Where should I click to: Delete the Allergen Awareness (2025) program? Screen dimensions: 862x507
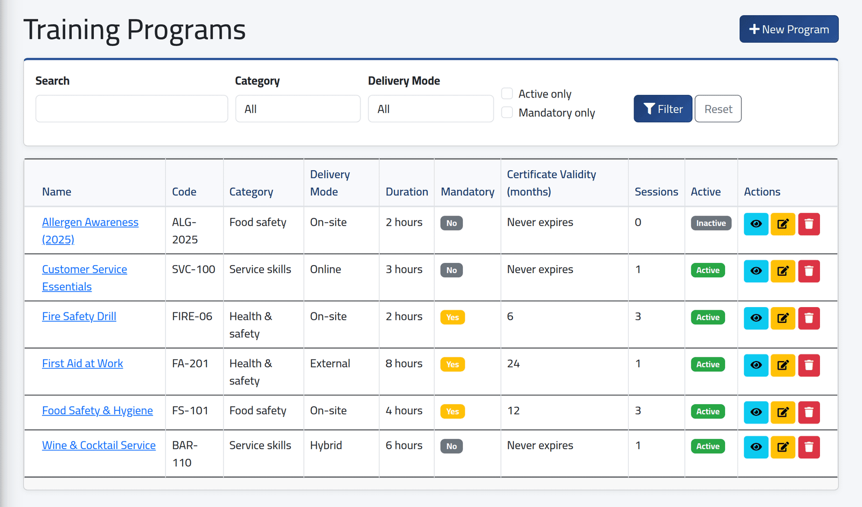pos(809,224)
